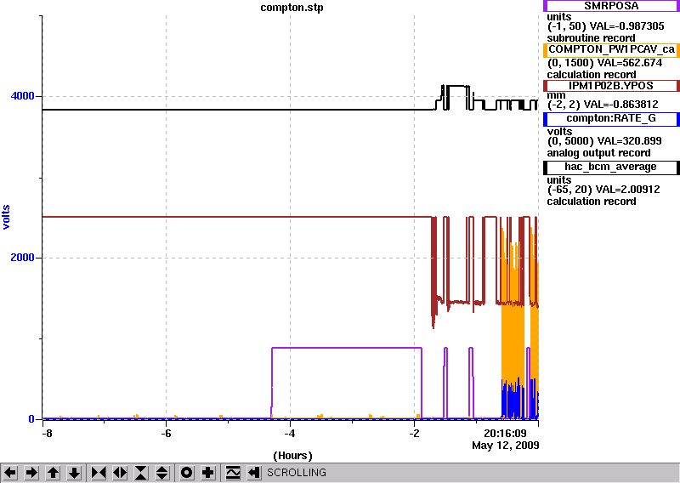Click the VAL=2.00912 readout
The height and width of the screenshot is (483, 680).
click(x=628, y=190)
